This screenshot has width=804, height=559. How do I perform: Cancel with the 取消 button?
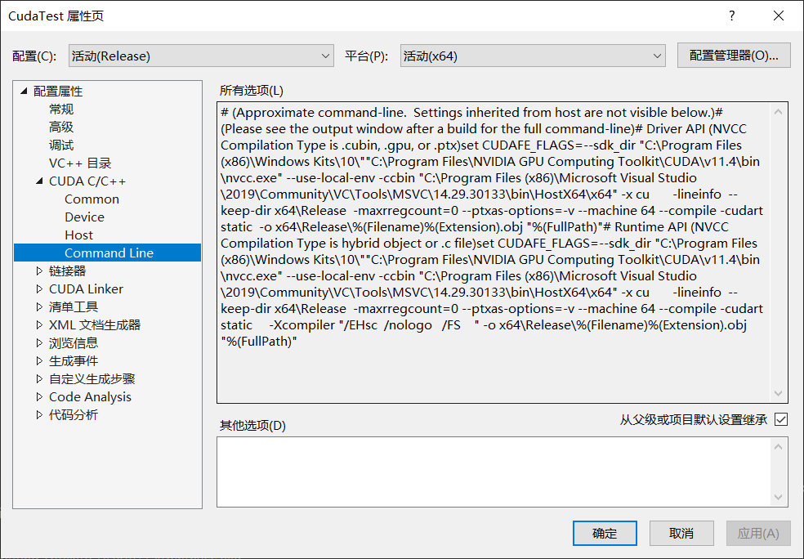(x=681, y=534)
